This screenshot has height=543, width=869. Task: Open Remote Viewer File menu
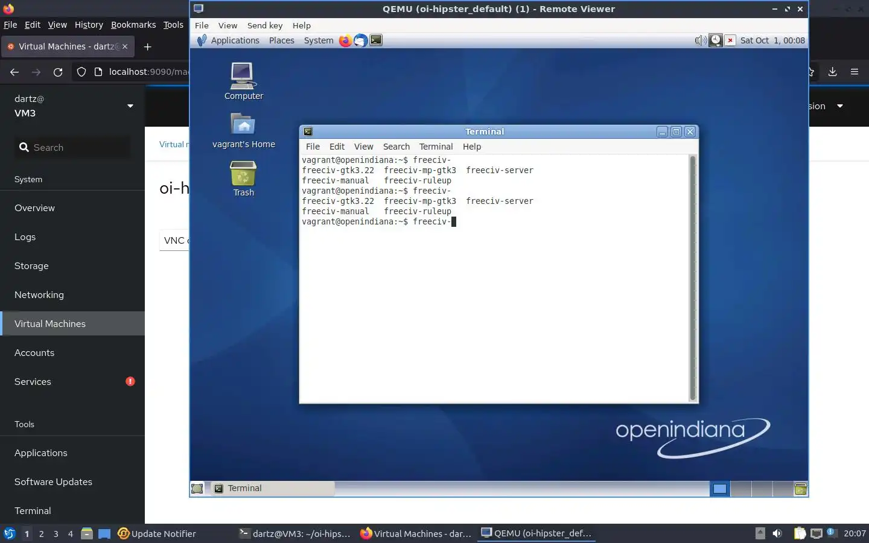tap(202, 25)
